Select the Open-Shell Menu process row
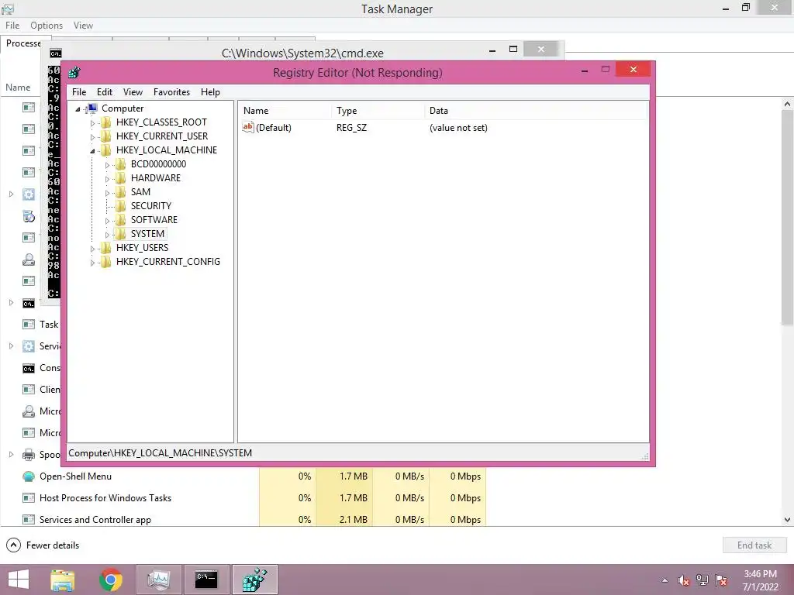The height and width of the screenshot is (595, 794). [243, 476]
